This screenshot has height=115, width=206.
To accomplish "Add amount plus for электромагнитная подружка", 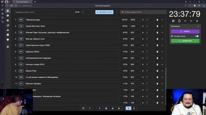I will pyautogui.click(x=143, y=58).
